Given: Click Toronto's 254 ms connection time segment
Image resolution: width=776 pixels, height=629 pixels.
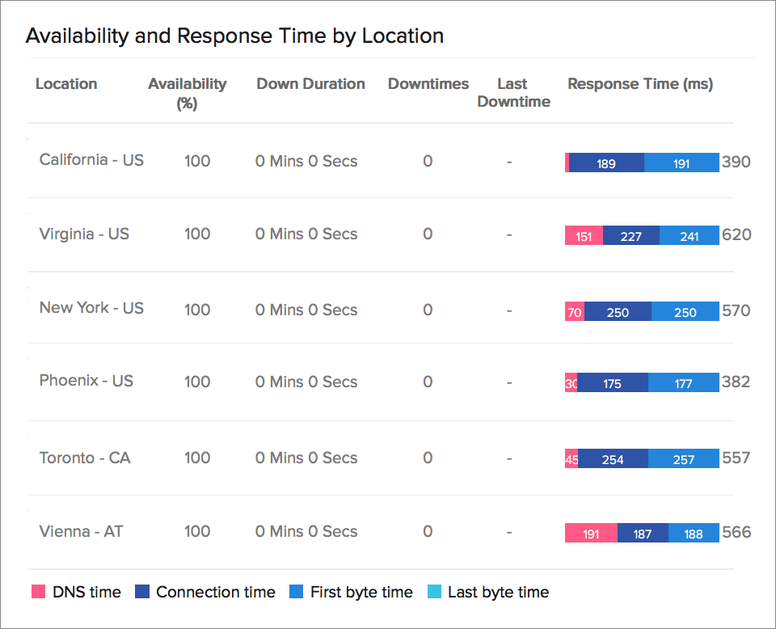Looking at the screenshot, I should 613,459.
